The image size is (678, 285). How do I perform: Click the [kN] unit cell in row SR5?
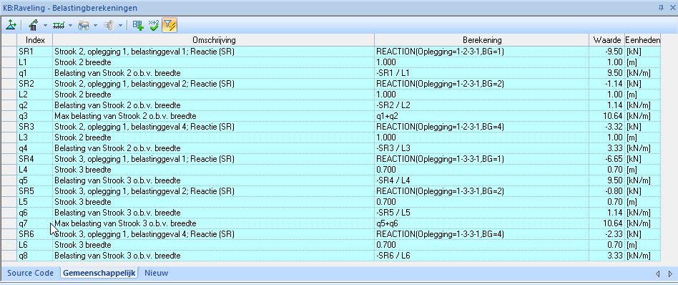642,191
